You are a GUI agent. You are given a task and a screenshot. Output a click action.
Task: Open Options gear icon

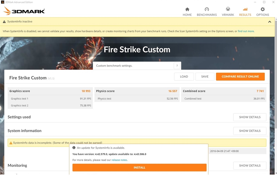(262, 9)
